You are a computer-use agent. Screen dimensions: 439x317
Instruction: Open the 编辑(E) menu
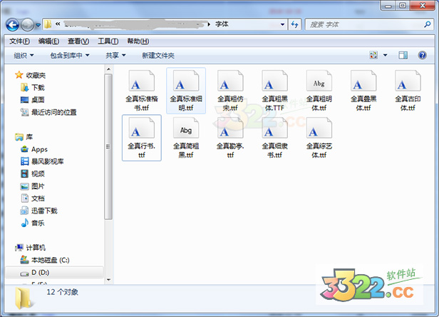click(x=48, y=41)
